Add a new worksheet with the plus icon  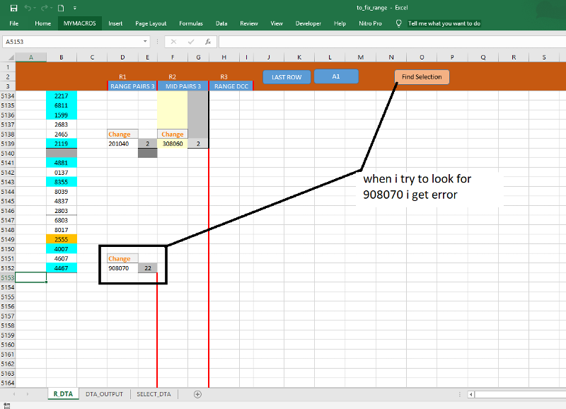pos(198,394)
